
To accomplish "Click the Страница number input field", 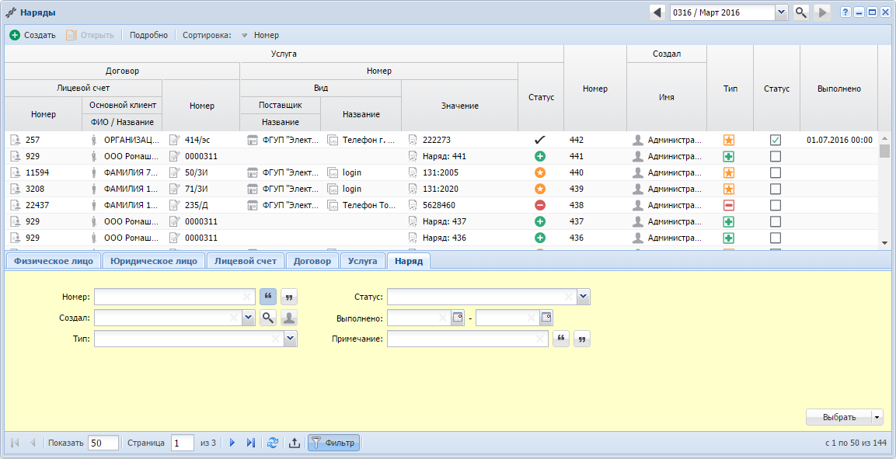I will 183,443.
